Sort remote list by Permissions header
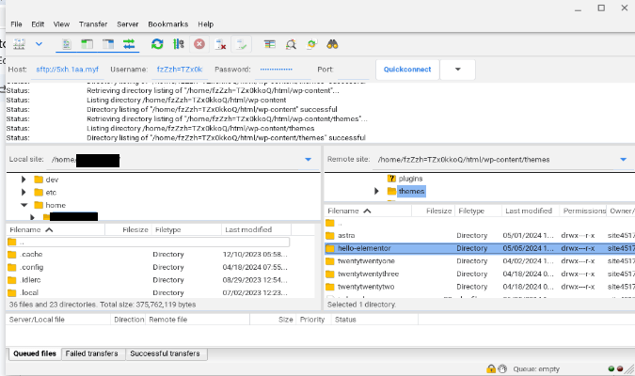 coord(582,211)
